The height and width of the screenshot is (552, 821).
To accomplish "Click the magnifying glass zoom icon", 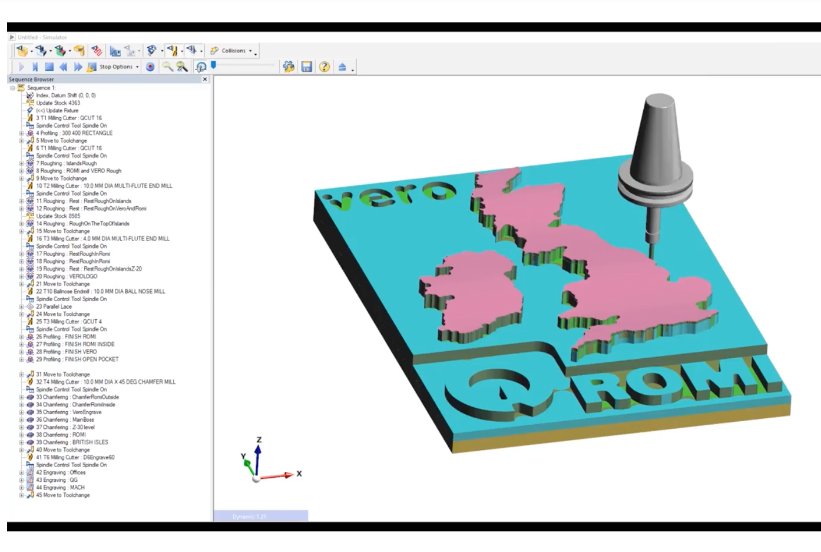I will [x=167, y=67].
